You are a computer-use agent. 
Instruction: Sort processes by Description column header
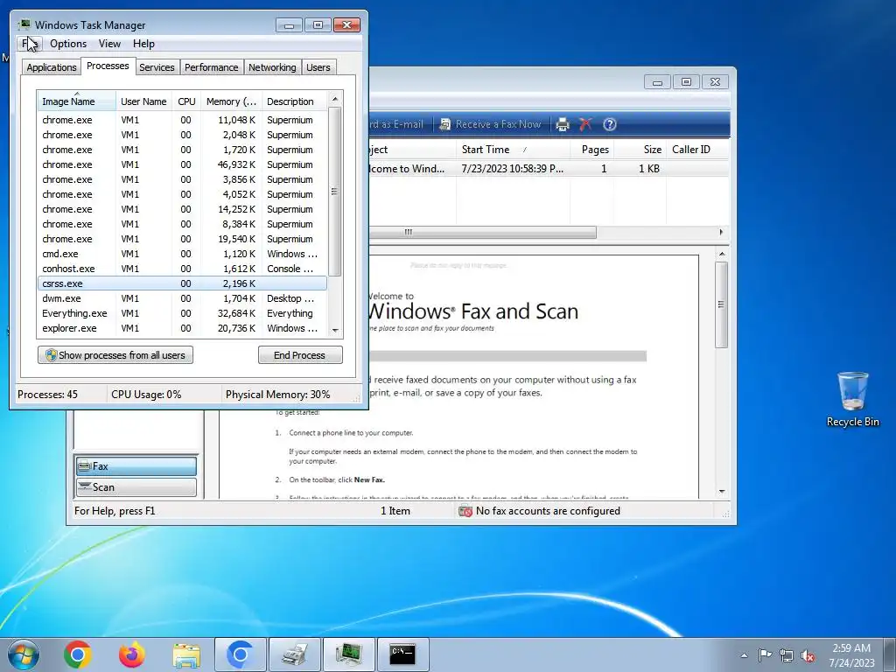(294, 101)
